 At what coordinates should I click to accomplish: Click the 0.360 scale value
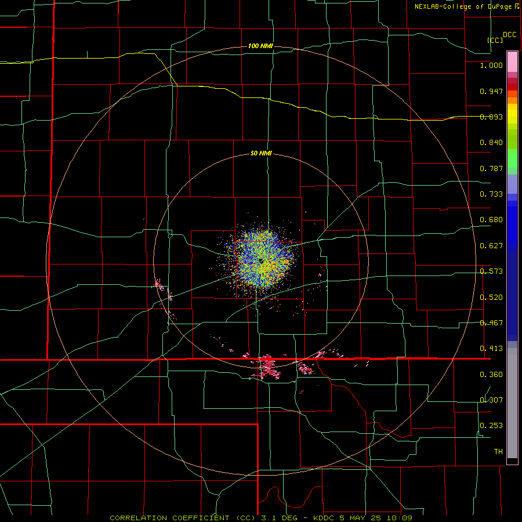(x=491, y=375)
